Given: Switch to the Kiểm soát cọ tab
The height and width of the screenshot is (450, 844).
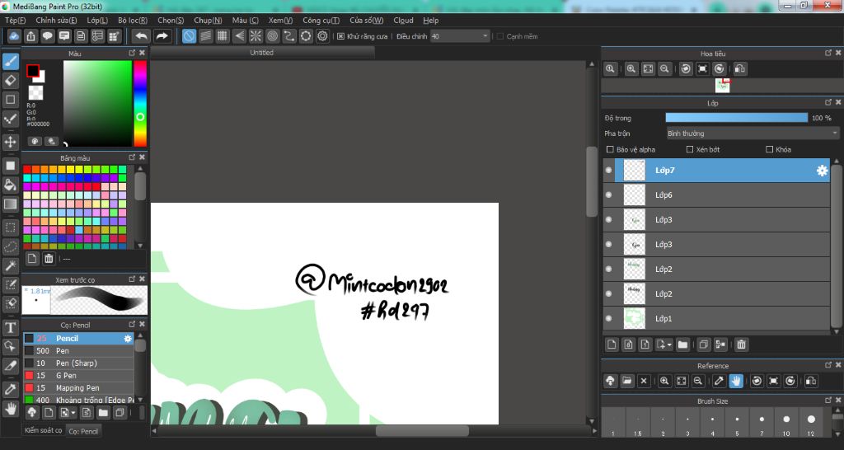Looking at the screenshot, I should pos(44,430).
